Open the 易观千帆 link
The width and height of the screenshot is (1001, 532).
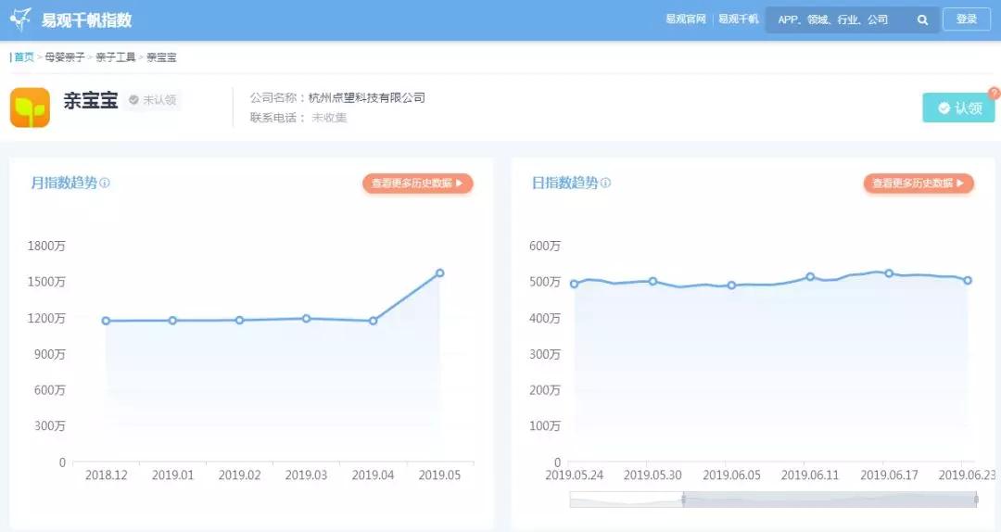(739, 19)
